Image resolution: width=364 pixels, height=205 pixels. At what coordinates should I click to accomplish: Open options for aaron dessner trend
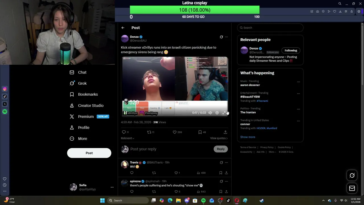(298, 82)
